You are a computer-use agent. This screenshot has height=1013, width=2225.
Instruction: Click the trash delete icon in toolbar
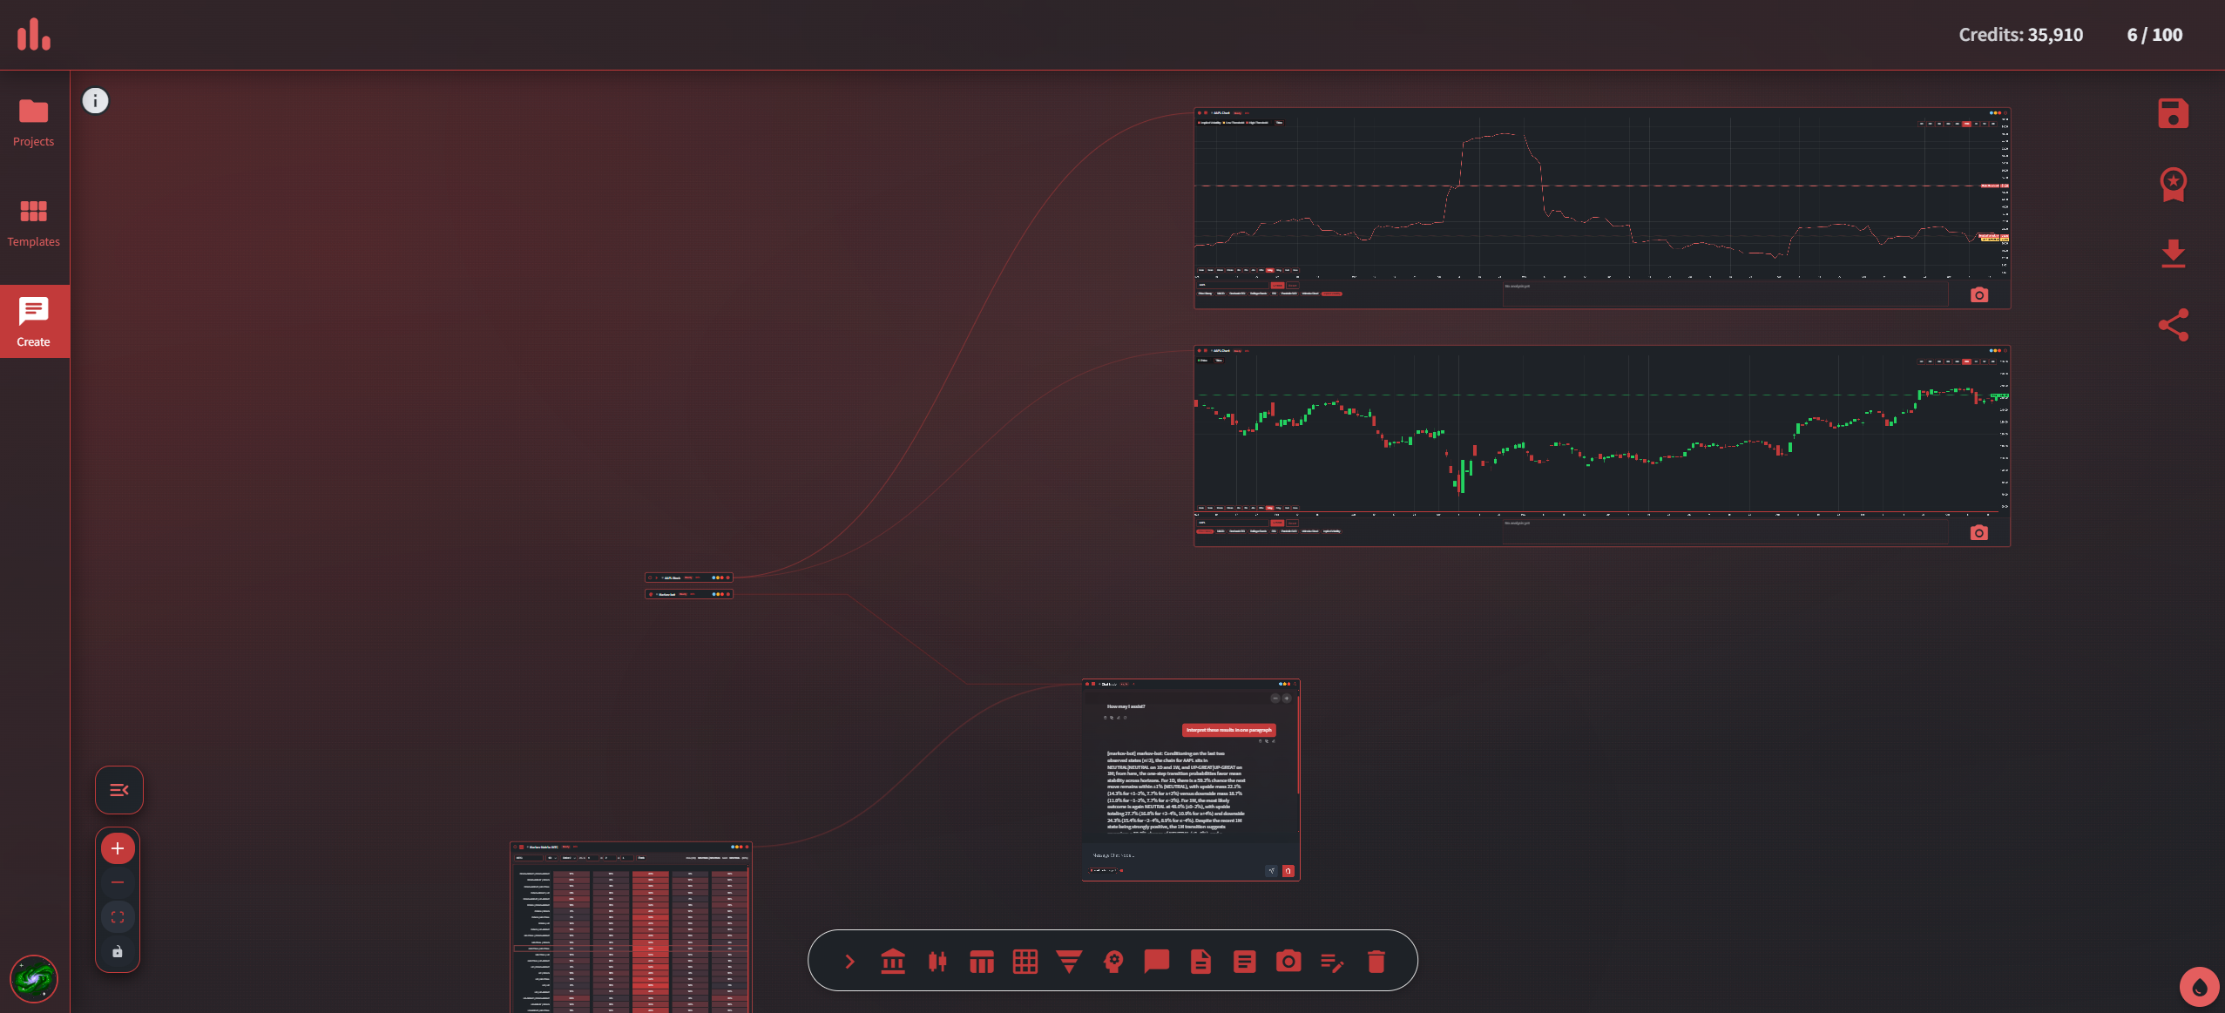click(x=1376, y=962)
